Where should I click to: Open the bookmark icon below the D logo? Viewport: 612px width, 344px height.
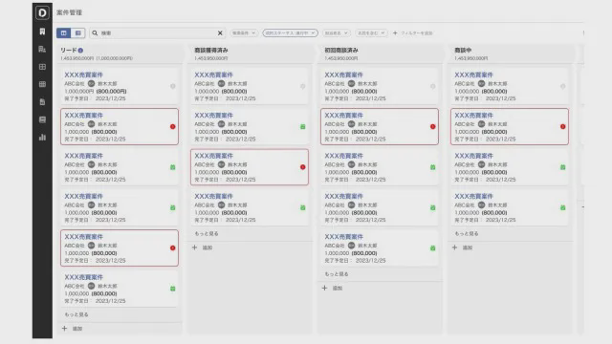coord(42,32)
